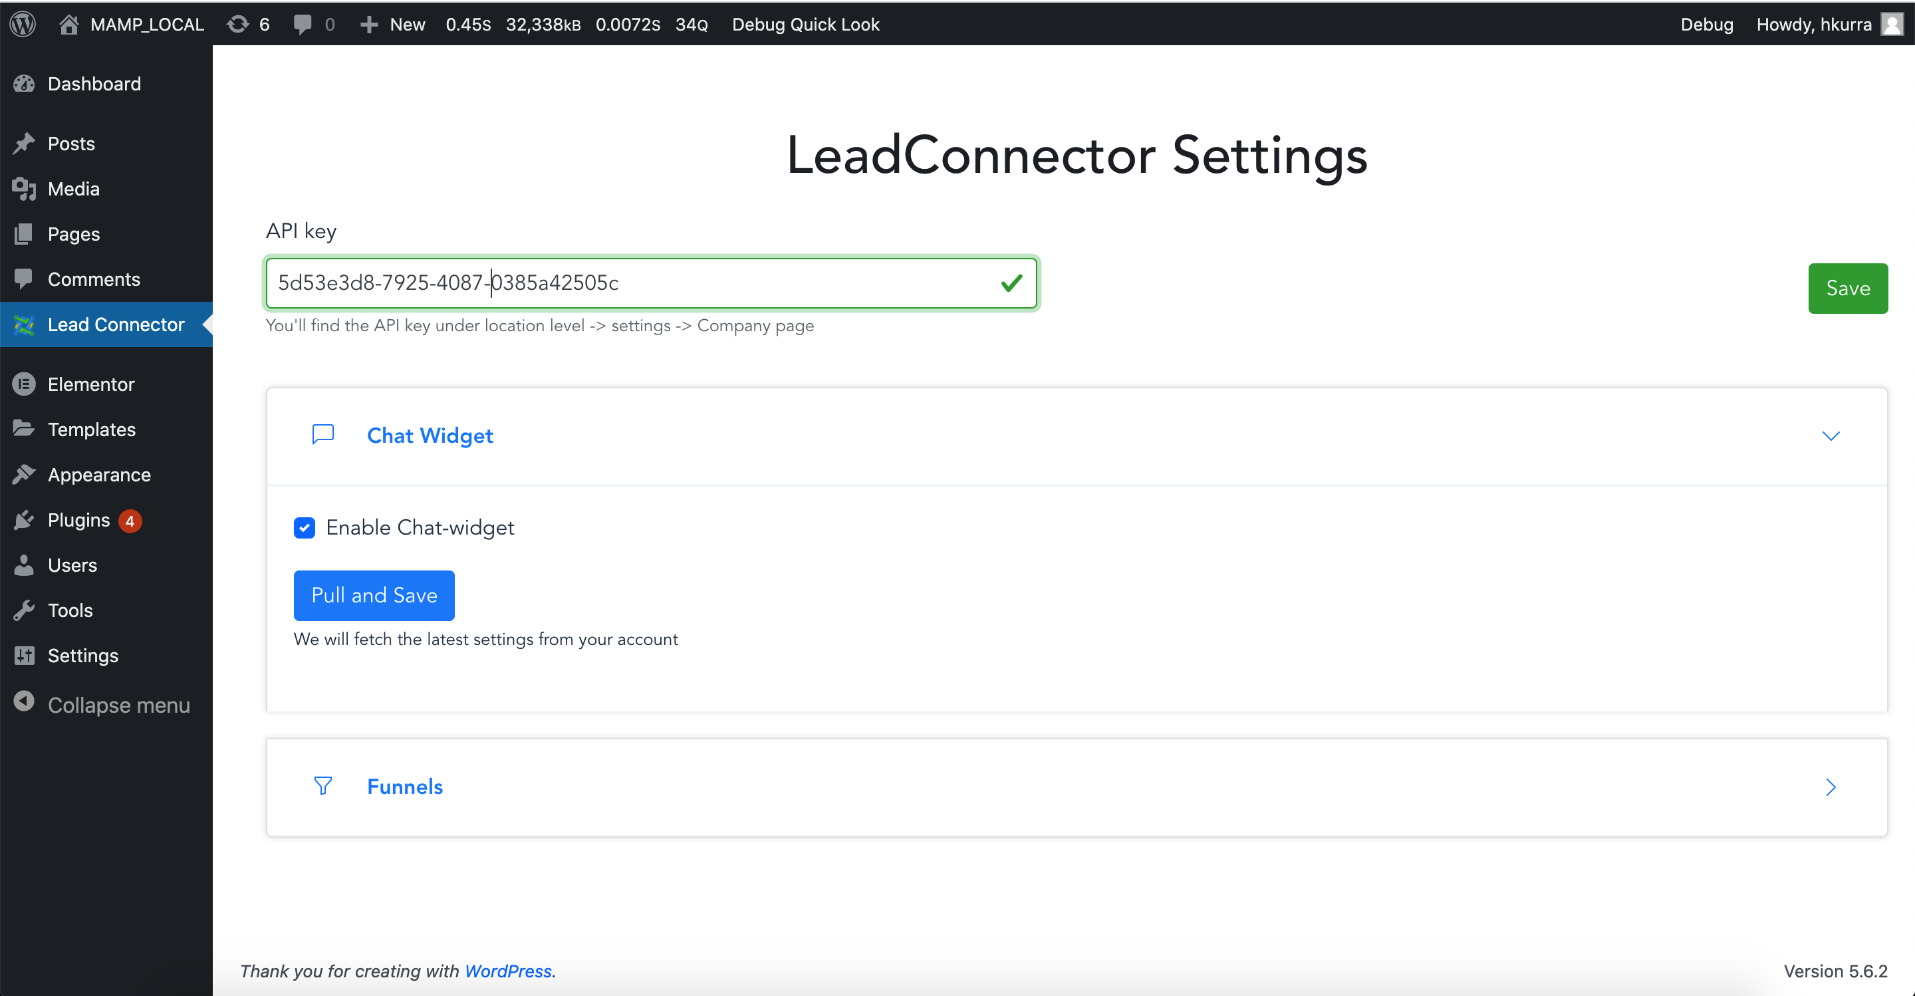Click the Save button for API key
Viewport: 1915px width, 996px height.
(x=1848, y=288)
